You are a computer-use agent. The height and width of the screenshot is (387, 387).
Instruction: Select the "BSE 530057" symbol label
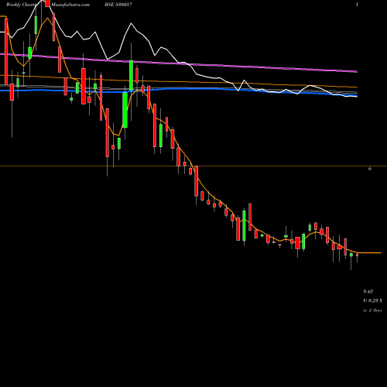click(118, 5)
